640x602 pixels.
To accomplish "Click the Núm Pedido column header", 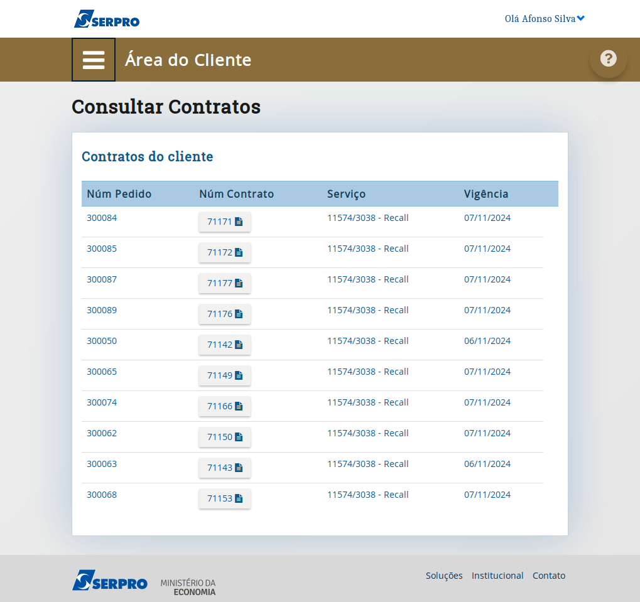I will 119,194.
